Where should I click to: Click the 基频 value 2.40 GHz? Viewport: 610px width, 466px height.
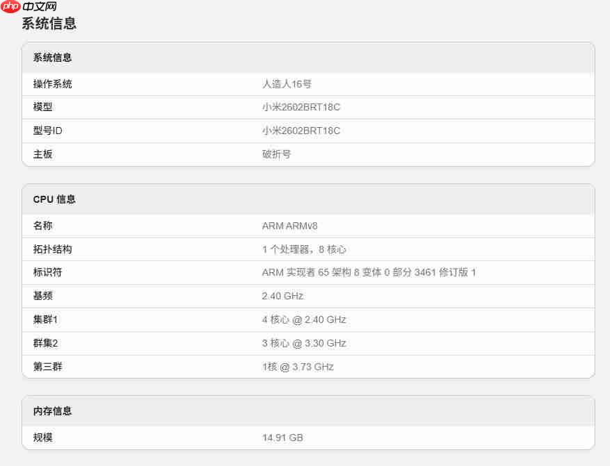click(282, 296)
